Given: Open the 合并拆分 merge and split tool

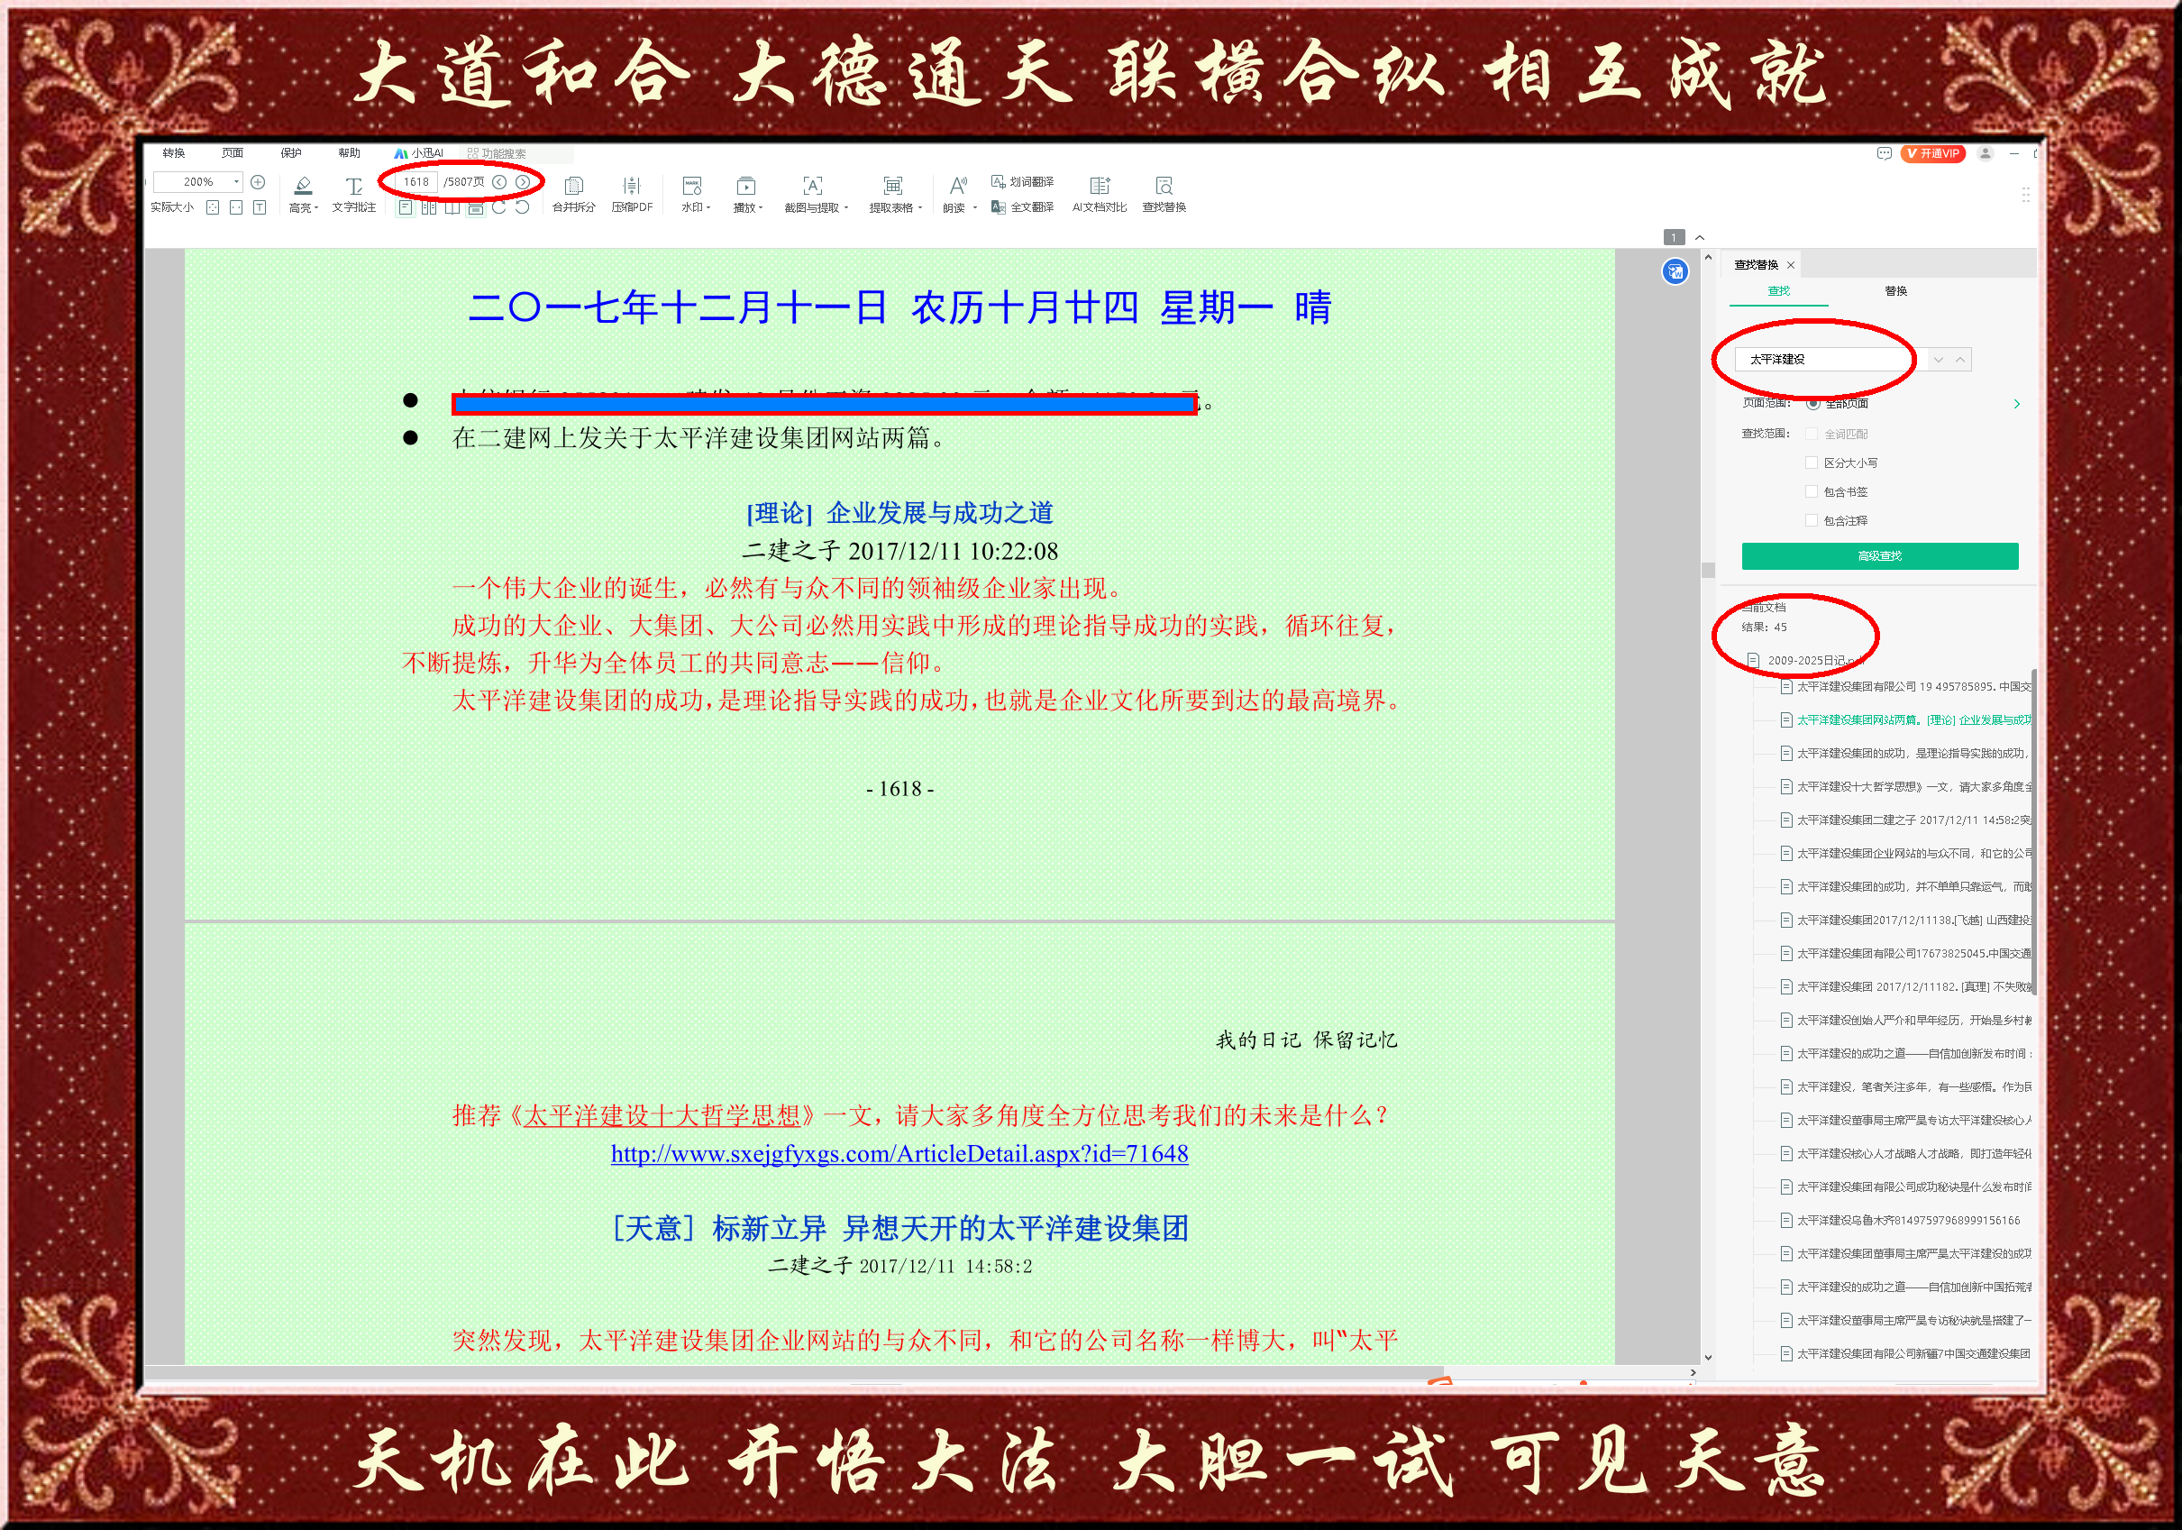Looking at the screenshot, I should click(574, 193).
